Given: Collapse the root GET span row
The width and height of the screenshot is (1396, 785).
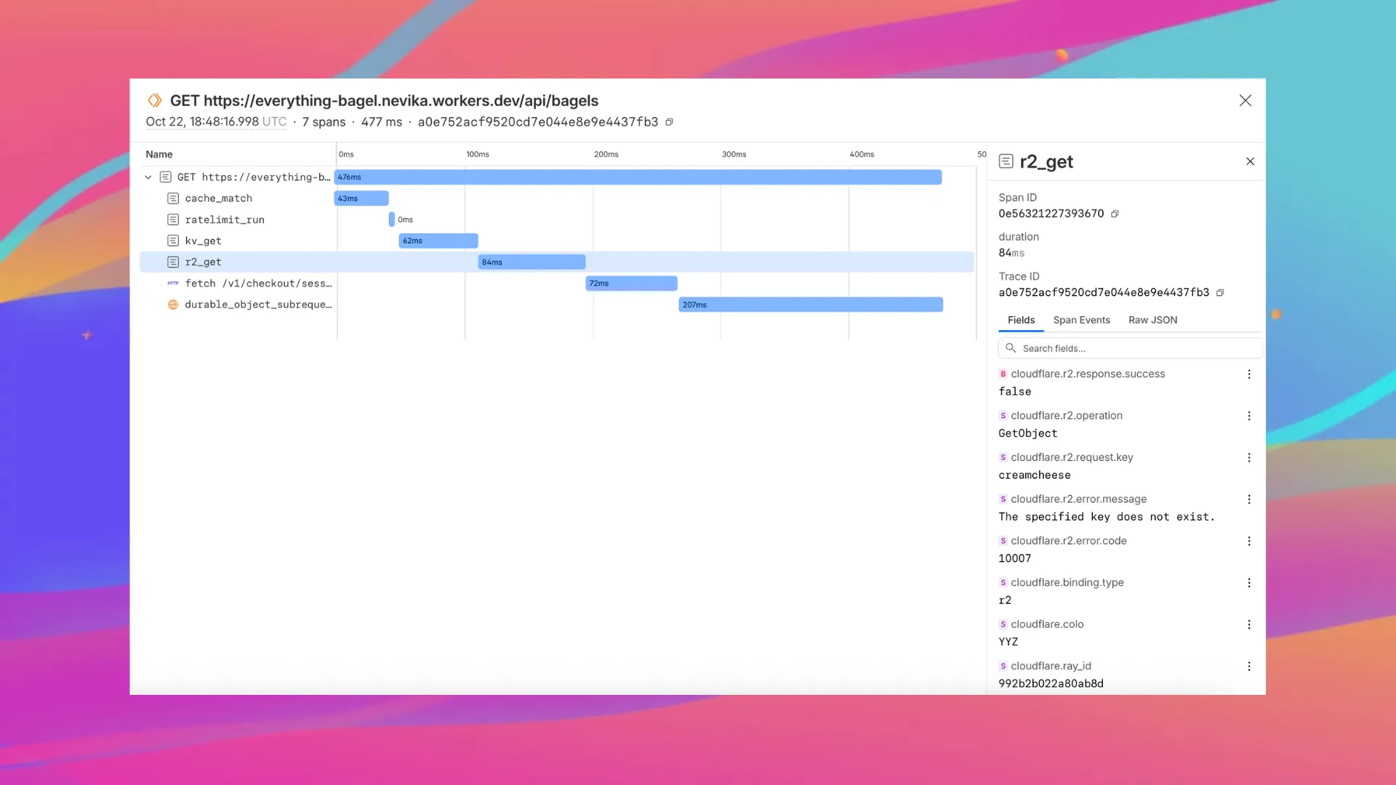Looking at the screenshot, I should point(148,177).
